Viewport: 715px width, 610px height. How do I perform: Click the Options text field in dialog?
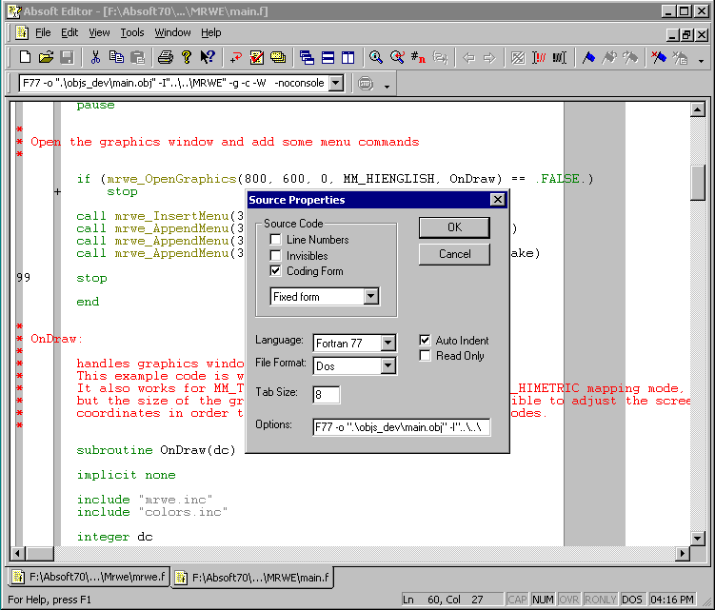401,427
